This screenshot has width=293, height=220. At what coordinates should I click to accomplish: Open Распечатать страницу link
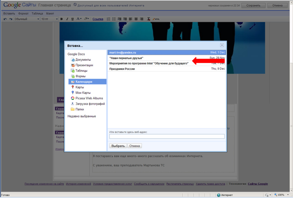point(180,184)
